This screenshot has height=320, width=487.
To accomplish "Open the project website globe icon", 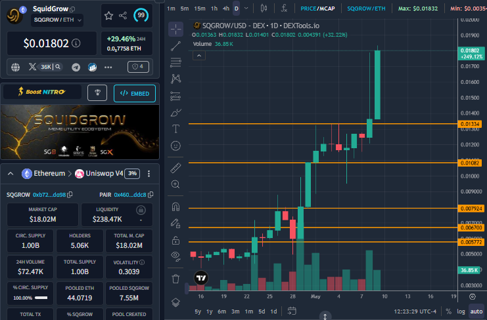I will [15, 67].
